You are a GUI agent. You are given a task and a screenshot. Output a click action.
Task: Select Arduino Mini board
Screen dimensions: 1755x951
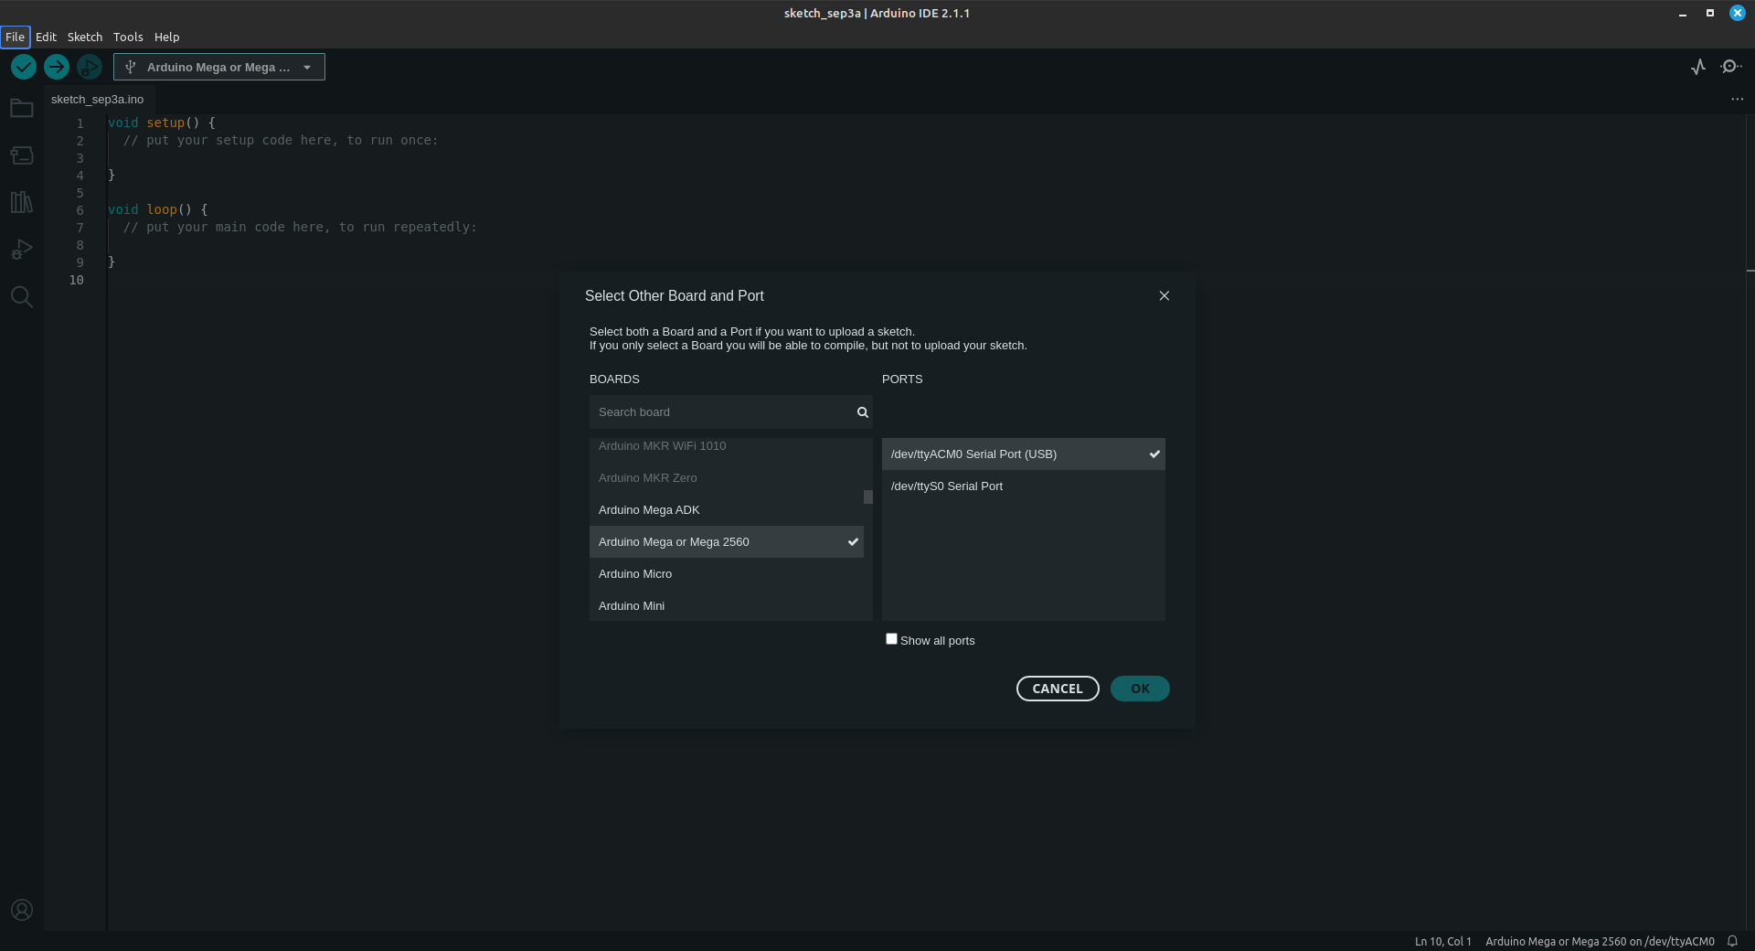(727, 606)
